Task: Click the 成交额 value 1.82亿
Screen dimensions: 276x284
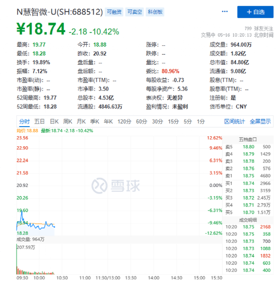Action: [x=238, y=53]
